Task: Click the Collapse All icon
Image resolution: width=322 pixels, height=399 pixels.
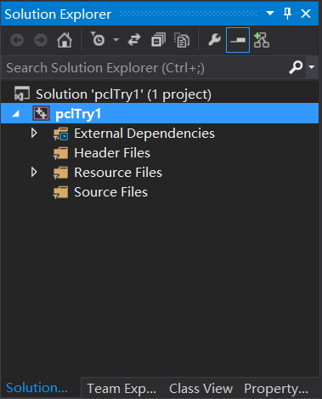Action: click(158, 40)
